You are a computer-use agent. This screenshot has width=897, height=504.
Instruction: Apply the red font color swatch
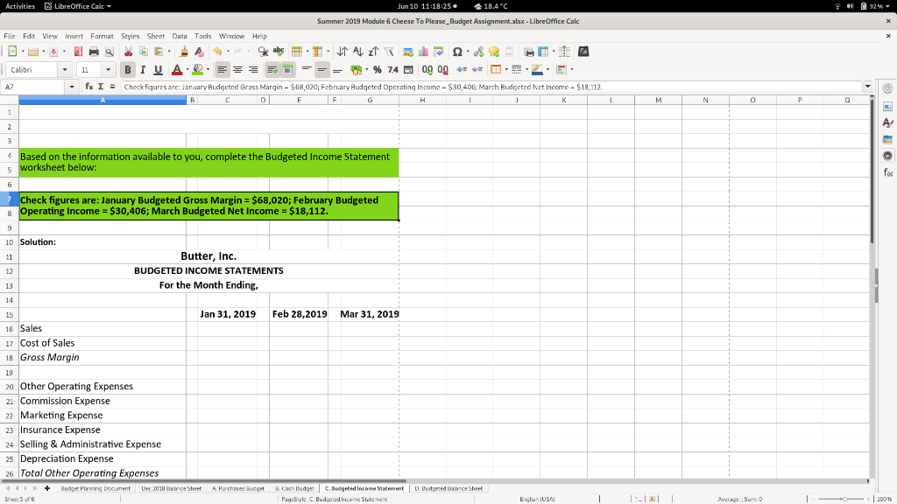[177, 70]
